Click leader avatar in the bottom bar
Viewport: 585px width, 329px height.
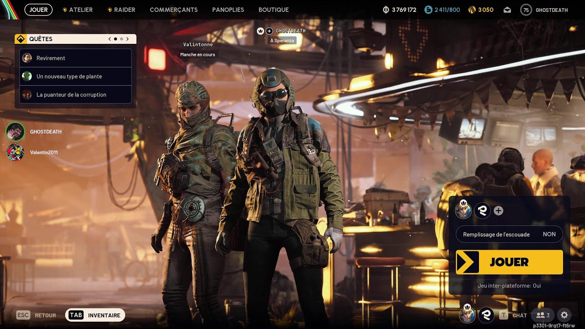pos(467,314)
